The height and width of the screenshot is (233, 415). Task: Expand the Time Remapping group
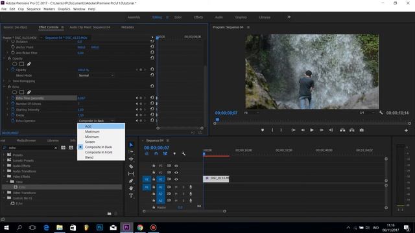(x=5, y=81)
